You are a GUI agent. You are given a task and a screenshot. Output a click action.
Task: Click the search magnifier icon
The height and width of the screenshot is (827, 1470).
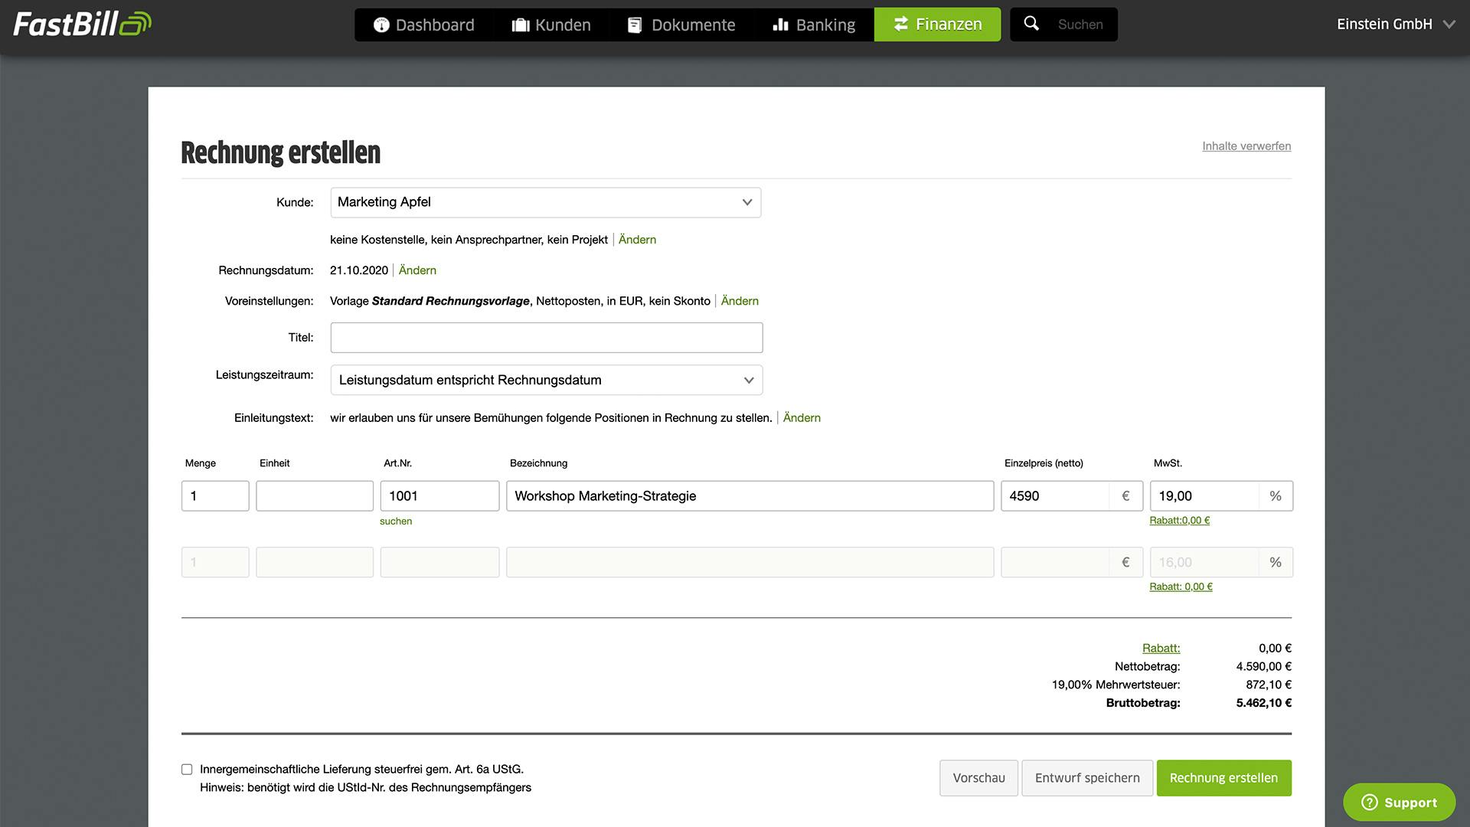tap(1031, 24)
